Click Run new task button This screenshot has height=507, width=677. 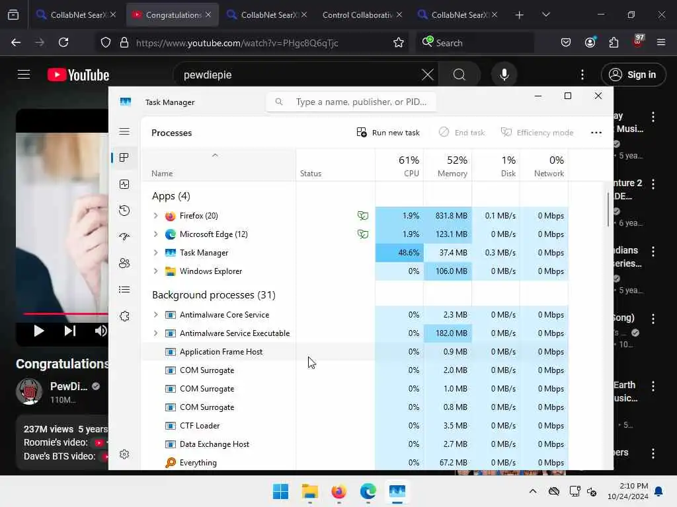pos(387,132)
